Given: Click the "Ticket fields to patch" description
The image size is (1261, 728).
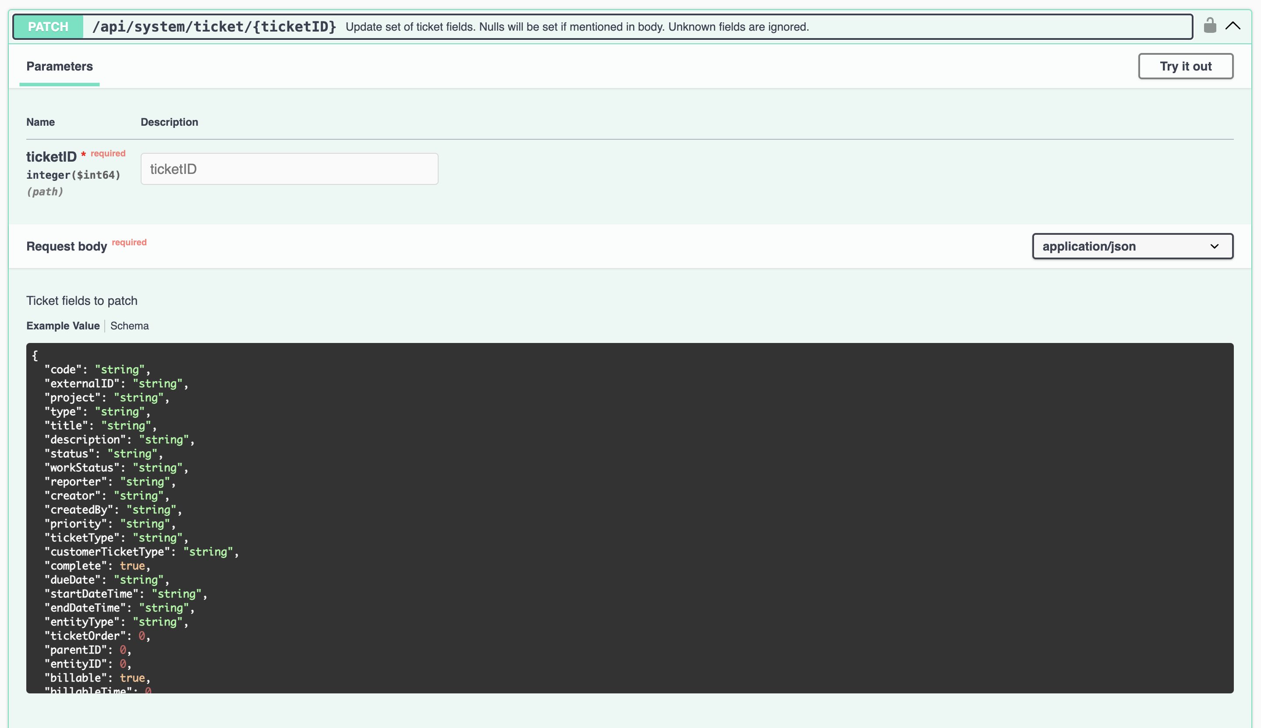Looking at the screenshot, I should click(81, 301).
